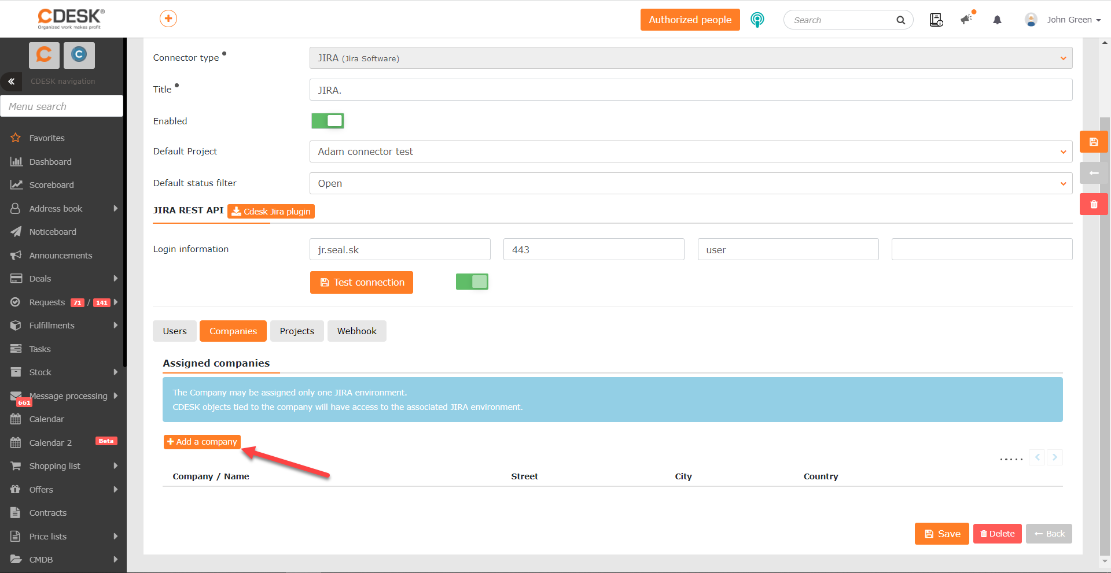This screenshot has width=1111, height=573.
Task: Open the notifications bell
Action: pyautogui.click(x=997, y=20)
